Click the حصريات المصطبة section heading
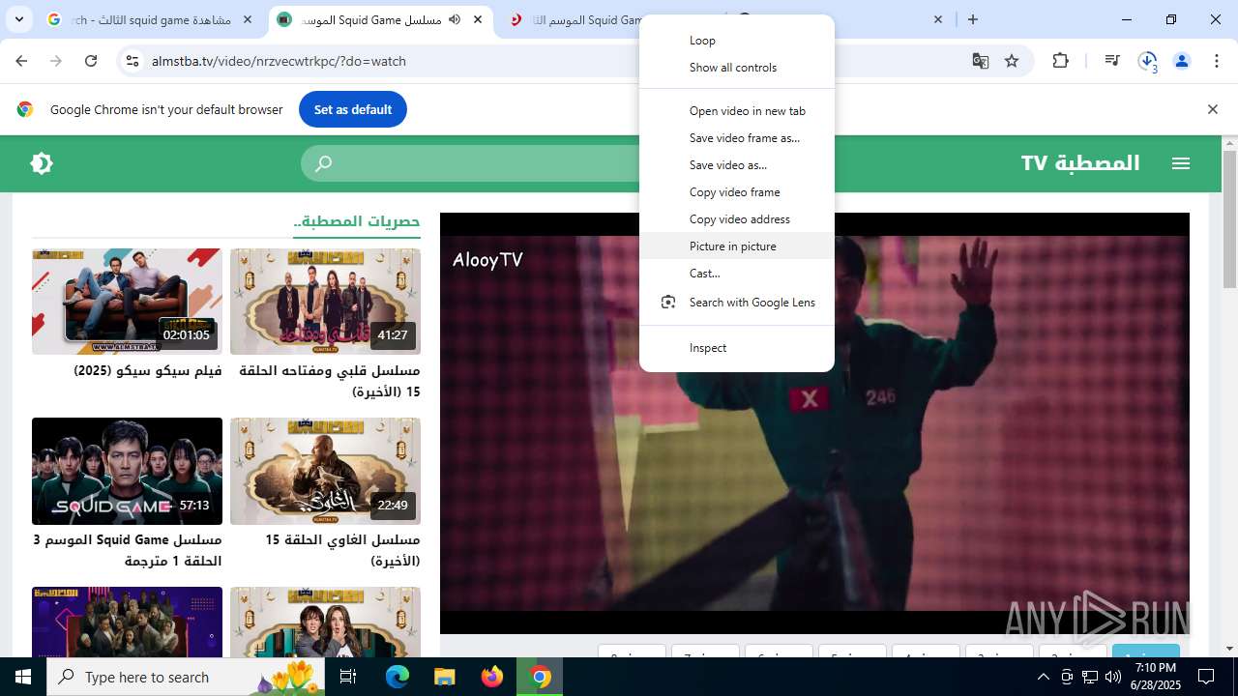The height and width of the screenshot is (696, 1238). coord(357,221)
